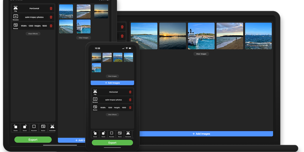Select the Rounded corners tool on the tablet toolbar
The width and height of the screenshot is (304, 152).
click(x=34, y=127)
